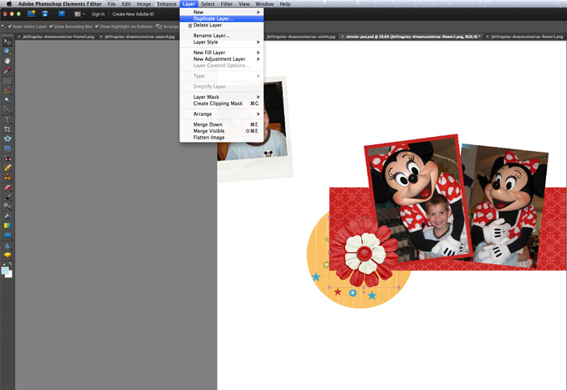Switch to the dreamcometrue-solid4.jpg tab
The image size is (567, 390).
pos(301,36)
